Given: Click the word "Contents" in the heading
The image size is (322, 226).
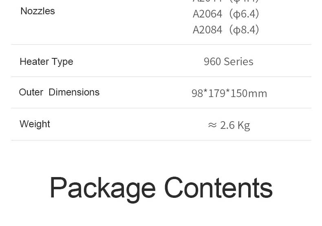Looking at the screenshot, I should pyautogui.click(x=218, y=188).
